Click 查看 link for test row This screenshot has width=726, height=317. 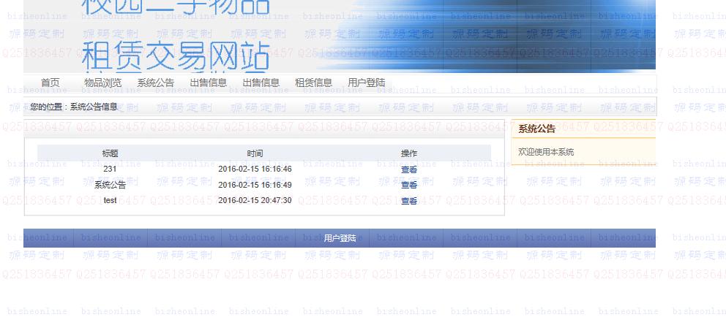409,201
